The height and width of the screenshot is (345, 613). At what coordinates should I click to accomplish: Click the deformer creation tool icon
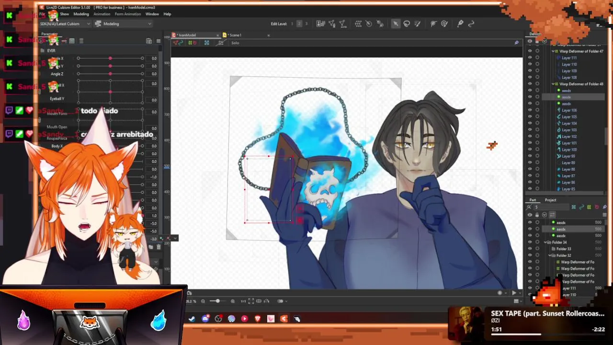380,23
